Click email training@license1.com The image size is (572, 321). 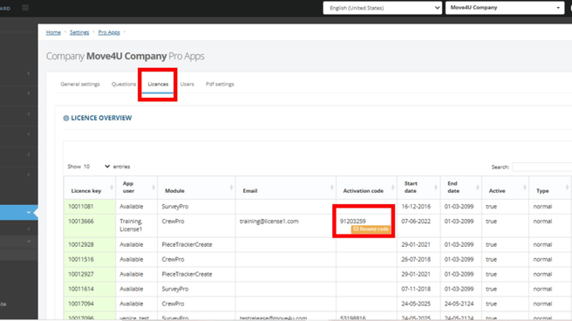(x=269, y=222)
